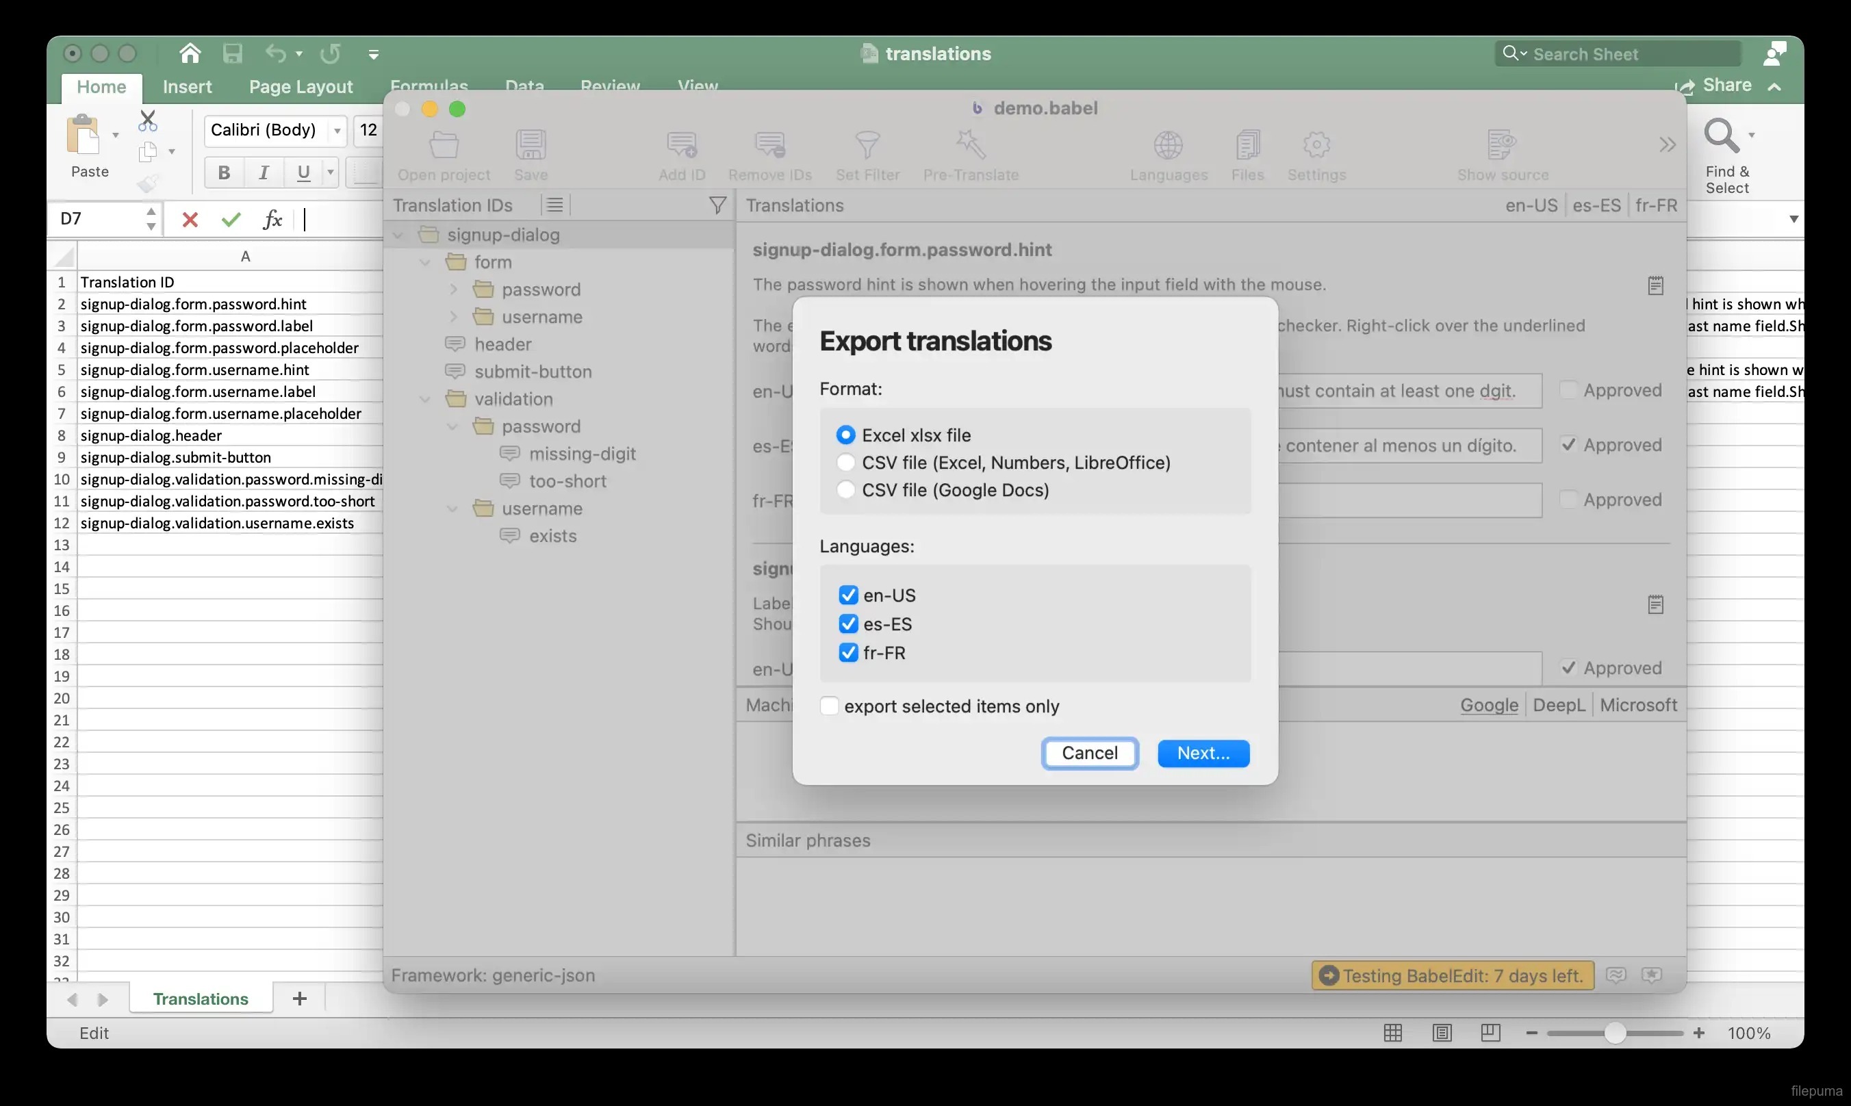1851x1106 pixels.
Task: Click the Italic formatting button
Action: tap(263, 173)
